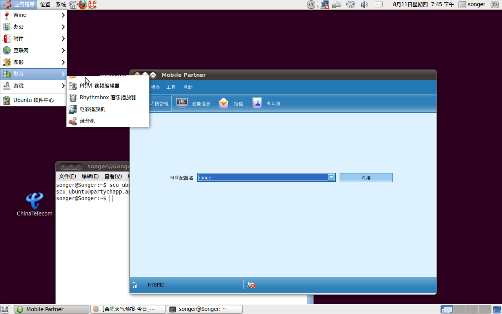Open the 短信 SMS messages panel
This screenshot has width=502, height=314.
[x=231, y=104]
